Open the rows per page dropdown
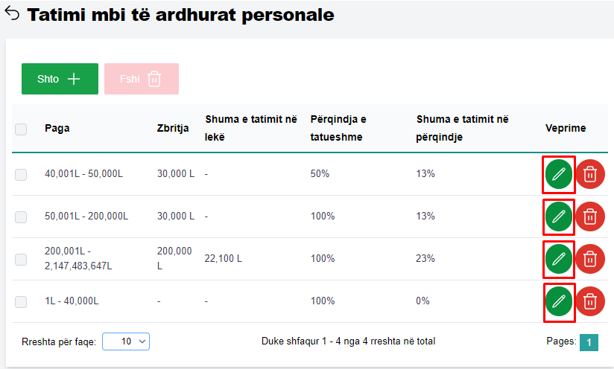614x369 pixels. (126, 341)
